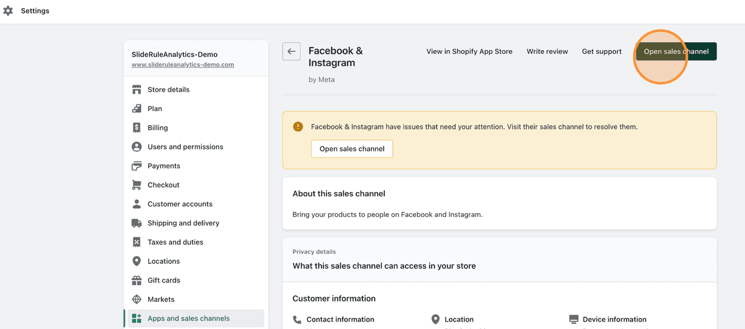The width and height of the screenshot is (745, 329).
Task: Click the Store details storefront icon
Action: coord(137,90)
